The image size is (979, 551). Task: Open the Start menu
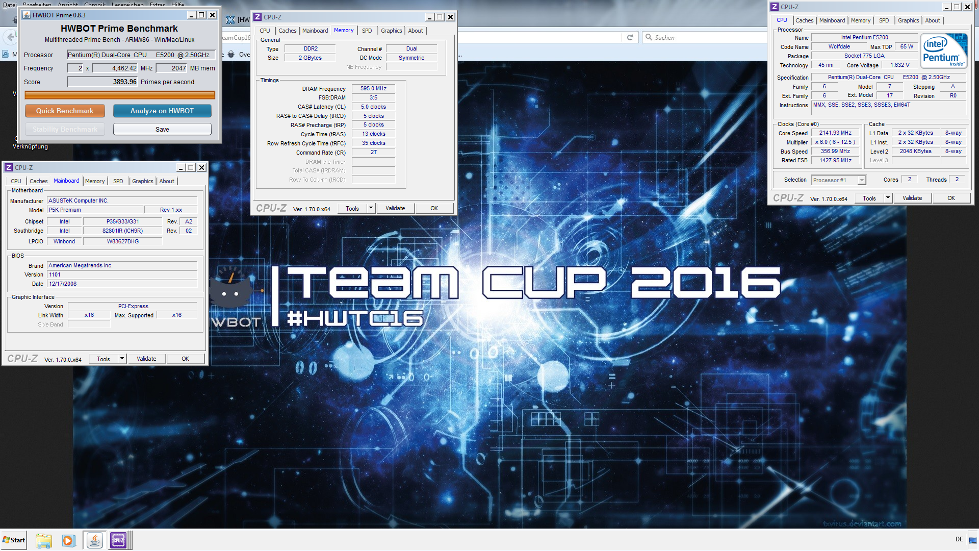pyautogui.click(x=14, y=540)
